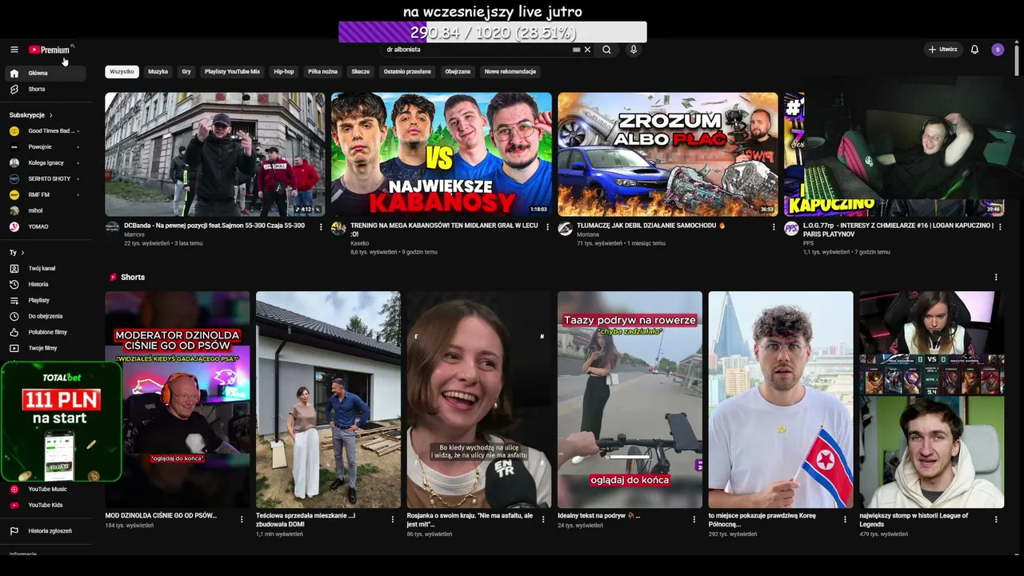Open the L.O.G.77rp INTERESY Z CHMIELARZE video title
Image resolution: width=1024 pixels, height=576 pixels.
(x=899, y=230)
